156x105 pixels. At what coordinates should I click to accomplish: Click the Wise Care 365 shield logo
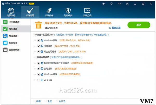[x=3, y=4]
